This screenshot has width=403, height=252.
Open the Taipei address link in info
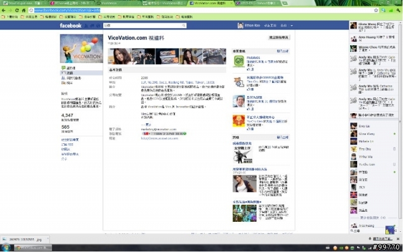coord(178,82)
